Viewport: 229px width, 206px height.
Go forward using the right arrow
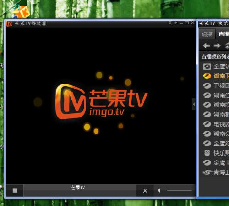pos(217,45)
